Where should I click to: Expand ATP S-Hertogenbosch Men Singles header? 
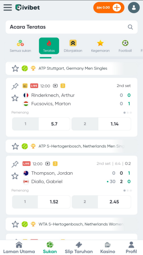pos(71,146)
